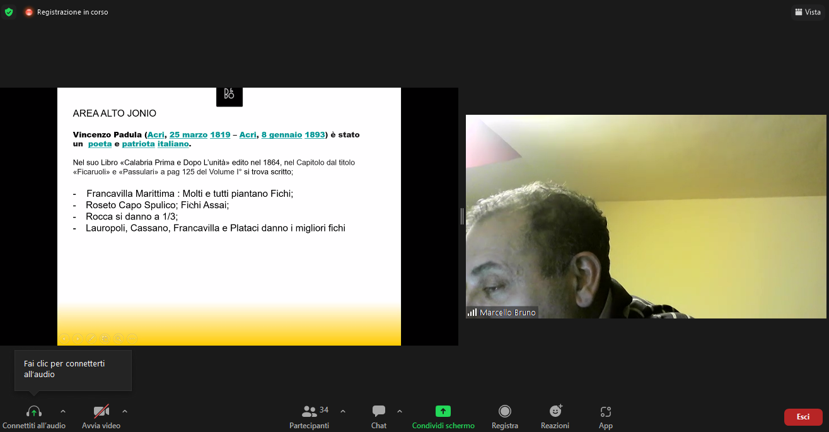The height and width of the screenshot is (432, 829).
Task: Click the 8 gennaio hyperlink
Action: (x=282, y=135)
